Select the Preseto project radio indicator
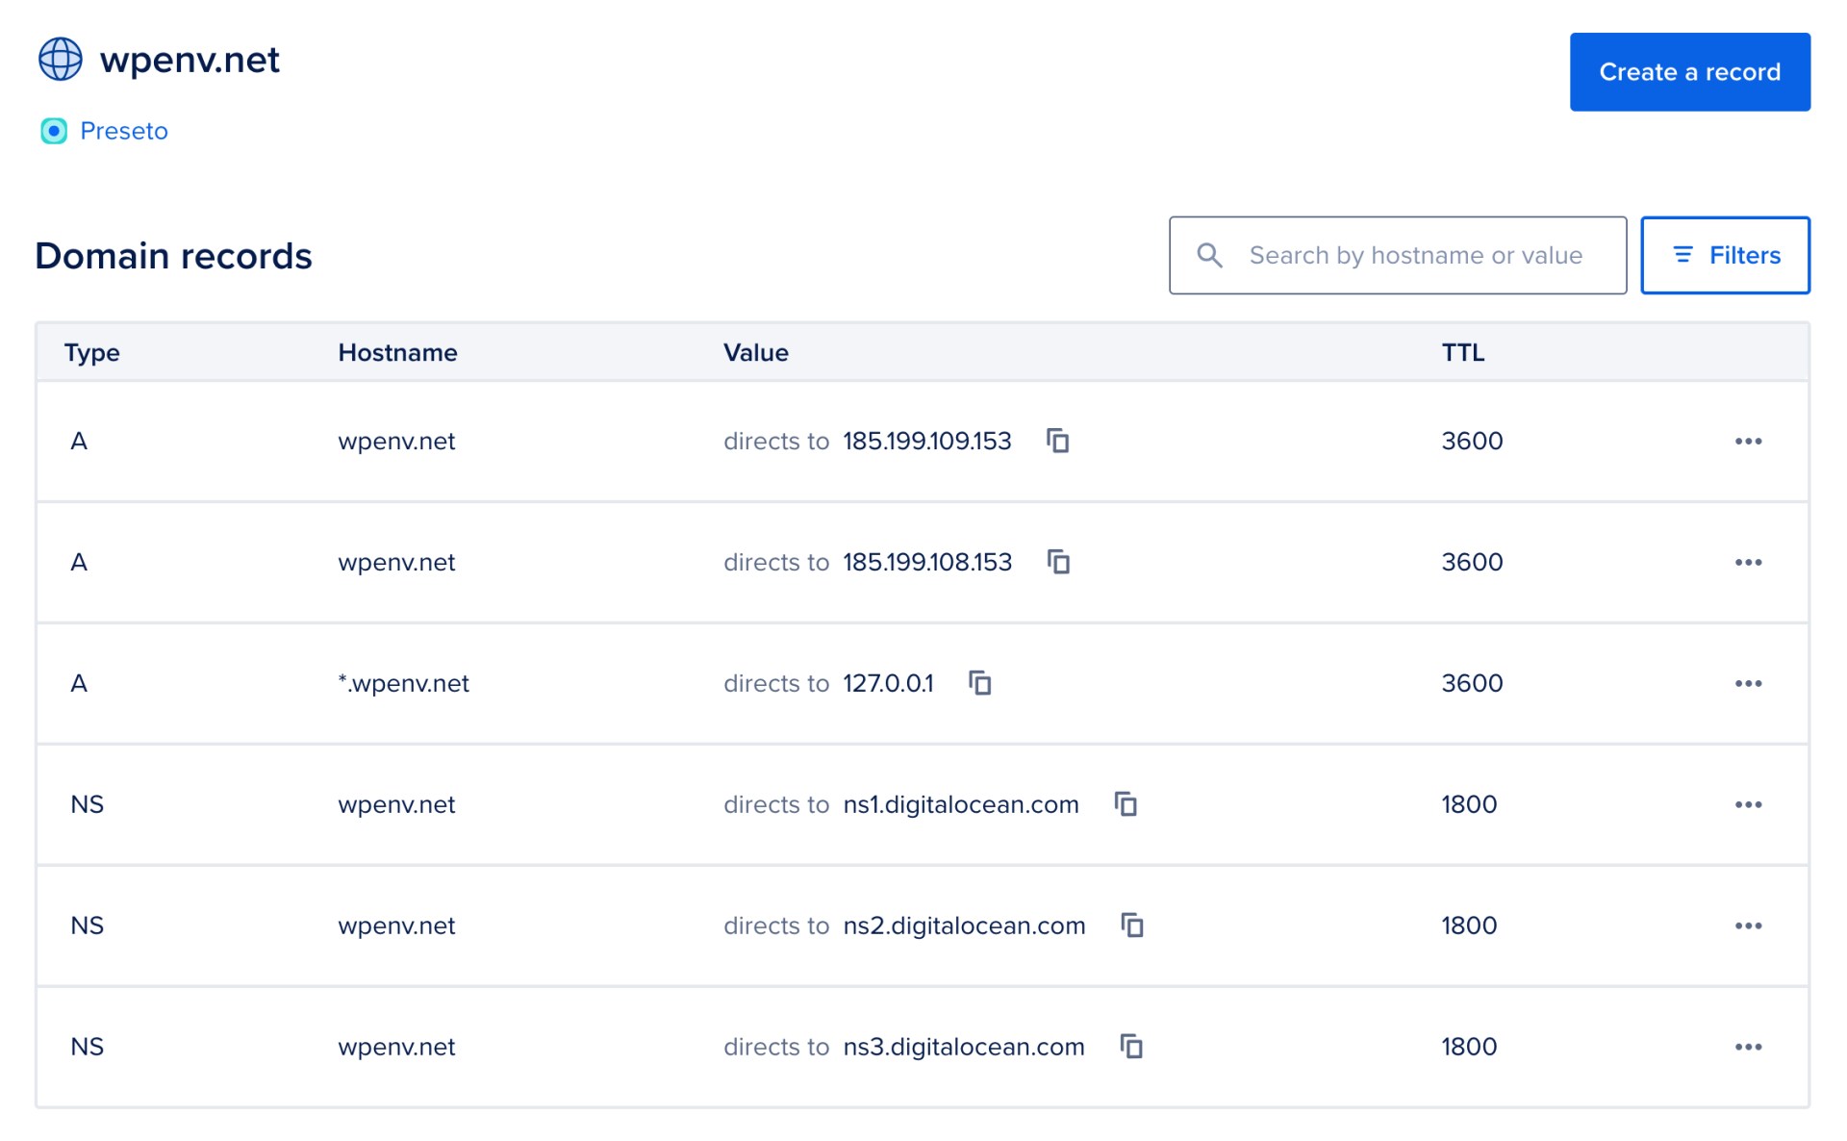This screenshot has width=1847, height=1141. 55,131
